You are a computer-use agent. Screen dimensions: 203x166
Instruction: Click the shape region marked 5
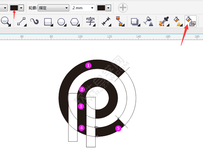click(x=118, y=128)
